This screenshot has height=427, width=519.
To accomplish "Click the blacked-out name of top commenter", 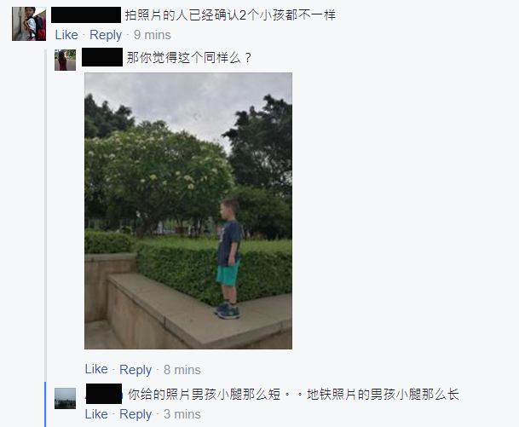I will 86,14.
